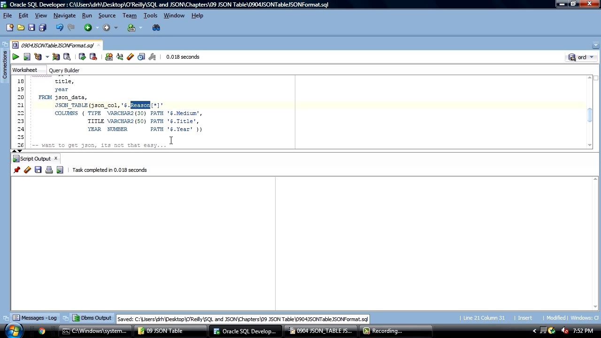601x338 pixels.
Task: Click the highlighted word Reason on line 21
Action: 140,105
